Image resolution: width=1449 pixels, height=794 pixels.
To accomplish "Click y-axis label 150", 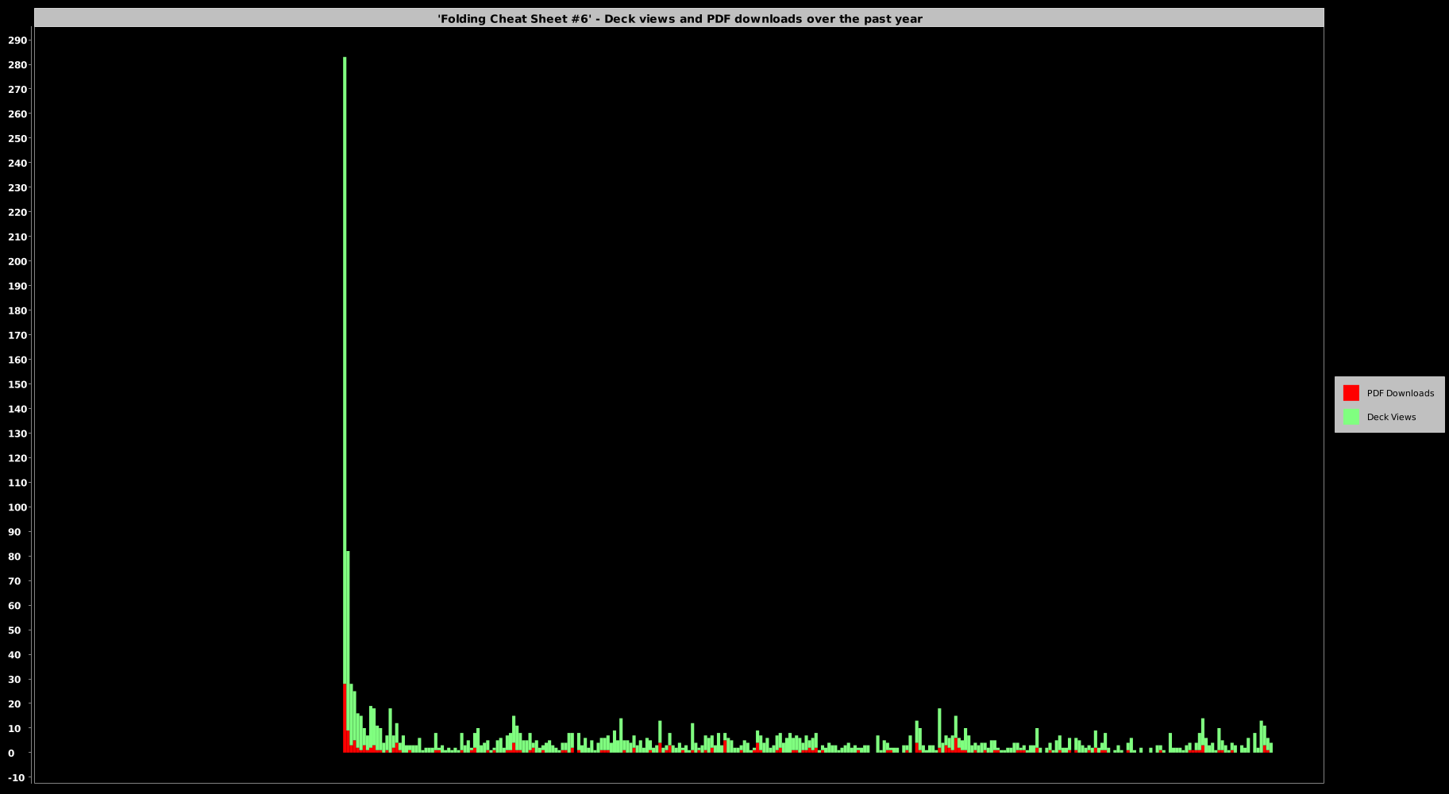I will 17,384.
